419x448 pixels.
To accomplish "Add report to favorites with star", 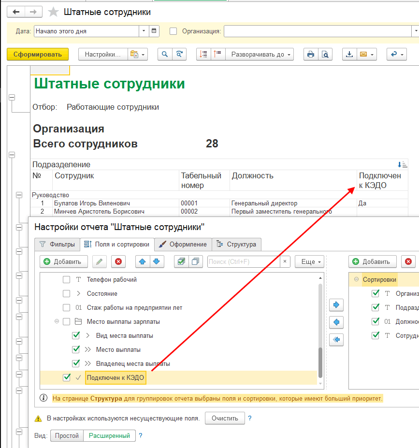I will point(53,12).
